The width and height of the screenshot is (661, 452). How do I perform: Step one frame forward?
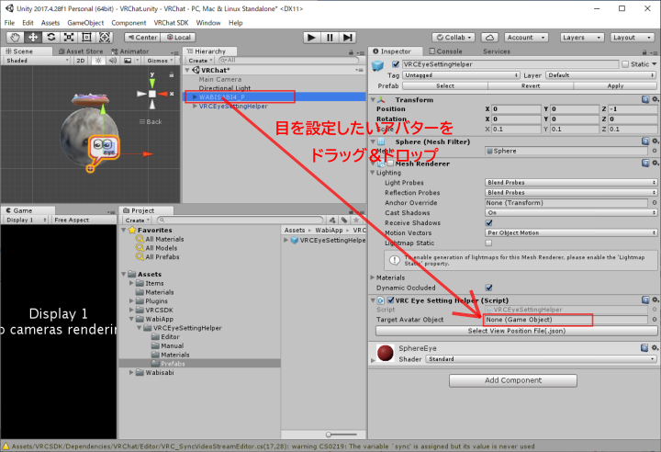[x=347, y=38]
